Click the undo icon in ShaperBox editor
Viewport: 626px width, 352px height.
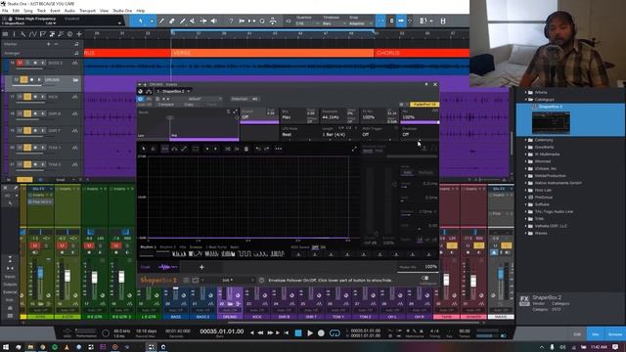257,149
